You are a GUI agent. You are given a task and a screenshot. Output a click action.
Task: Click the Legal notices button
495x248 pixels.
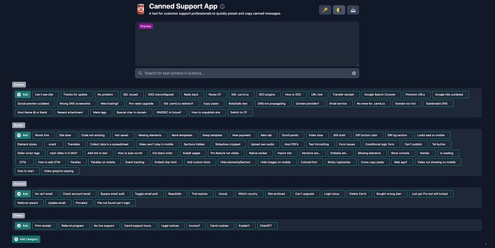coord(172,226)
